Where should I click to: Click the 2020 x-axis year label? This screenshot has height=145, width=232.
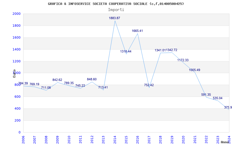click(184, 140)
